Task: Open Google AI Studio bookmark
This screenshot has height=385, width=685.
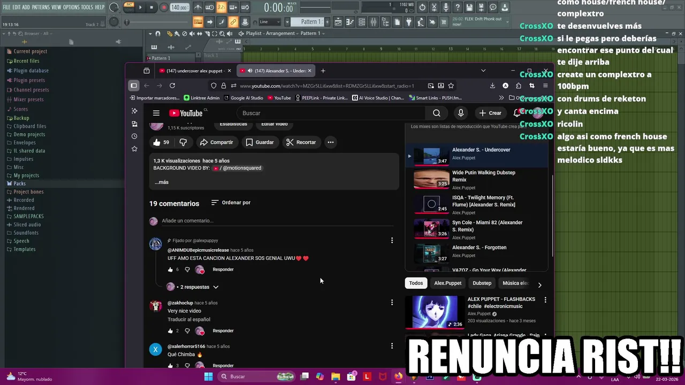Action: coord(243,98)
